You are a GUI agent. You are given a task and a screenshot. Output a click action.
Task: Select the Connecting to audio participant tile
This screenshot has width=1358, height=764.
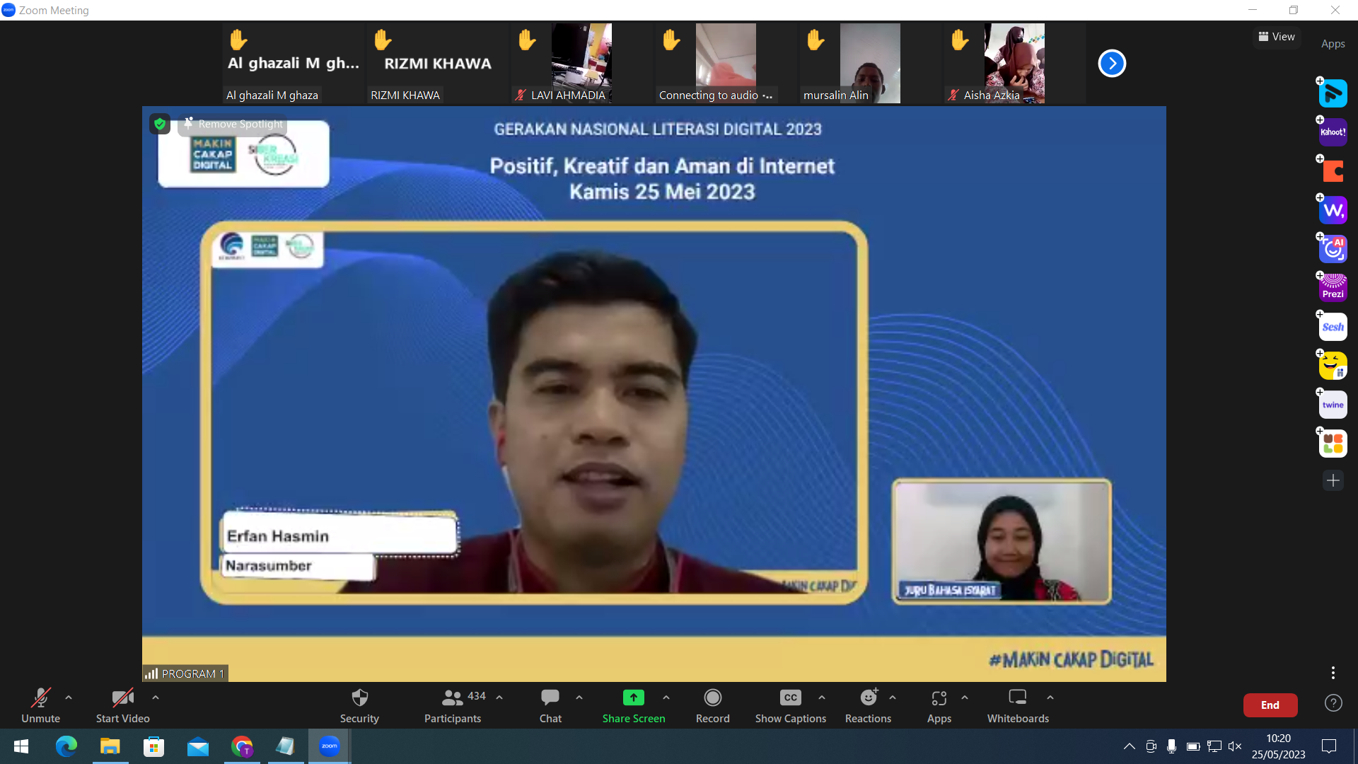tap(726, 64)
